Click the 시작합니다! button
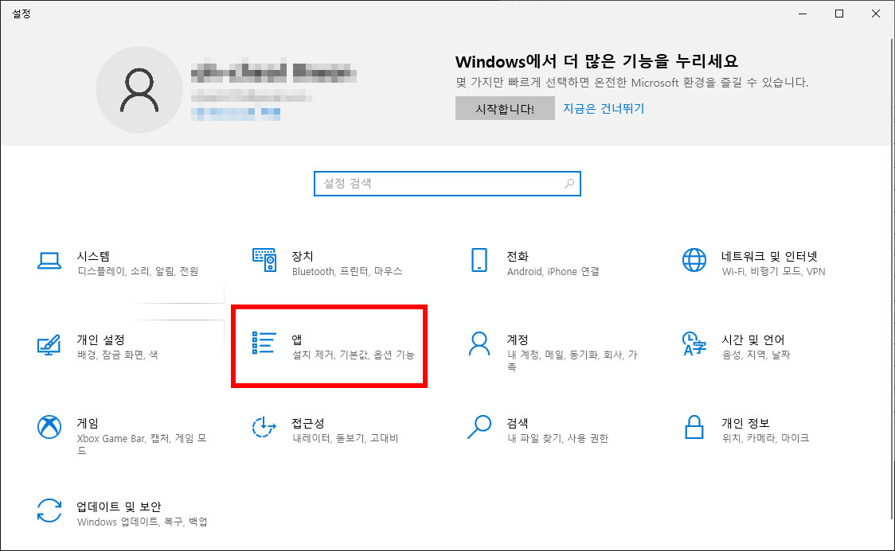The width and height of the screenshot is (895, 551). (x=505, y=108)
